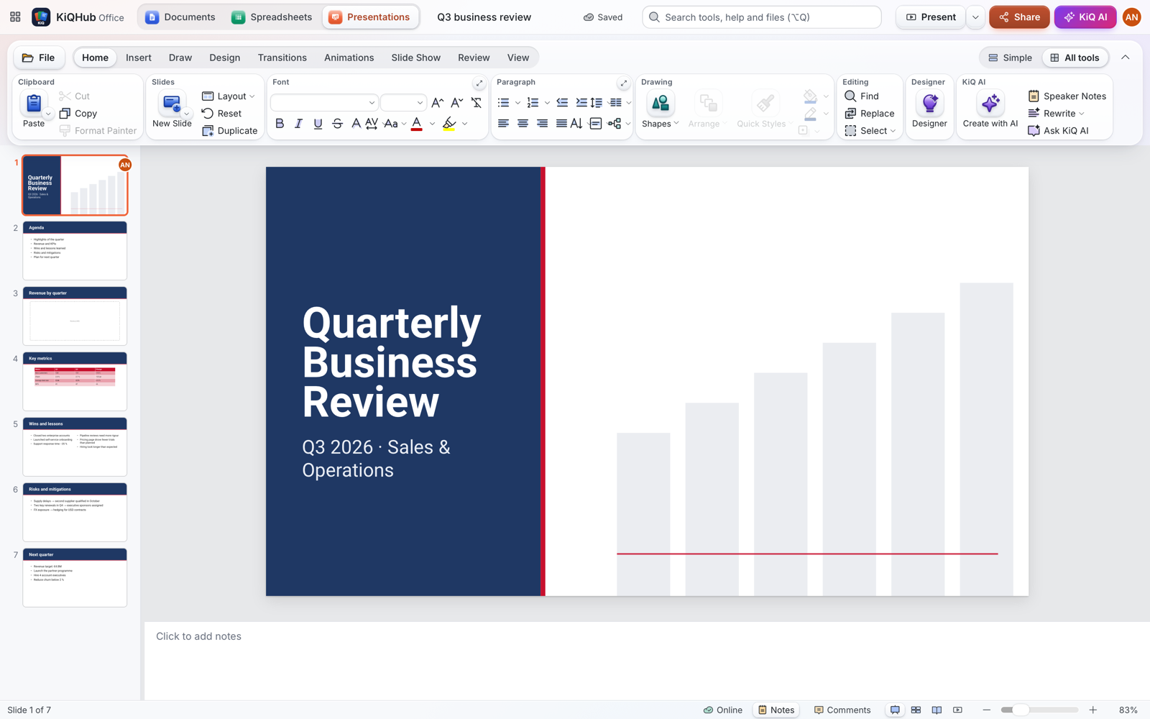This screenshot has width=1150, height=719.
Task: Open the KiQ AI button
Action: (x=1085, y=17)
